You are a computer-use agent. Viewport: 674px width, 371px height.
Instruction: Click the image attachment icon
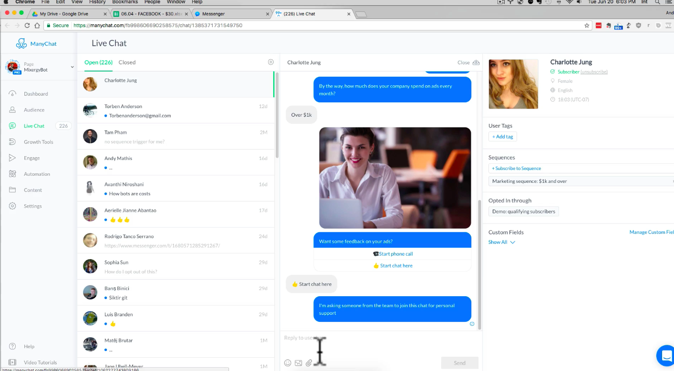[x=298, y=363]
